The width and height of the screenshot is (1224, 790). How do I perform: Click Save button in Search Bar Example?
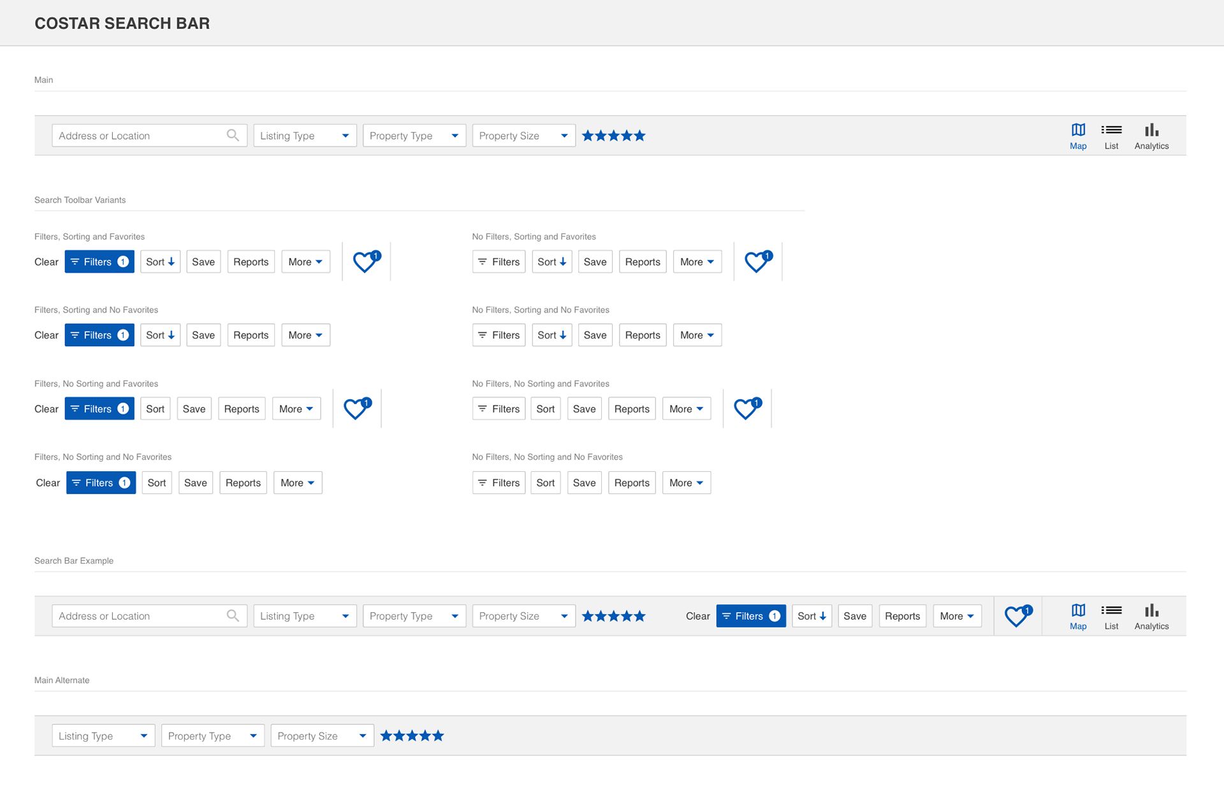click(x=855, y=616)
